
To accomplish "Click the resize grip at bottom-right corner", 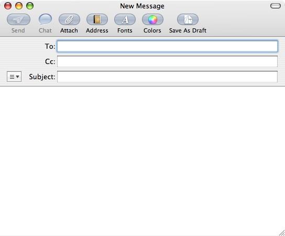I will point(281,233).
